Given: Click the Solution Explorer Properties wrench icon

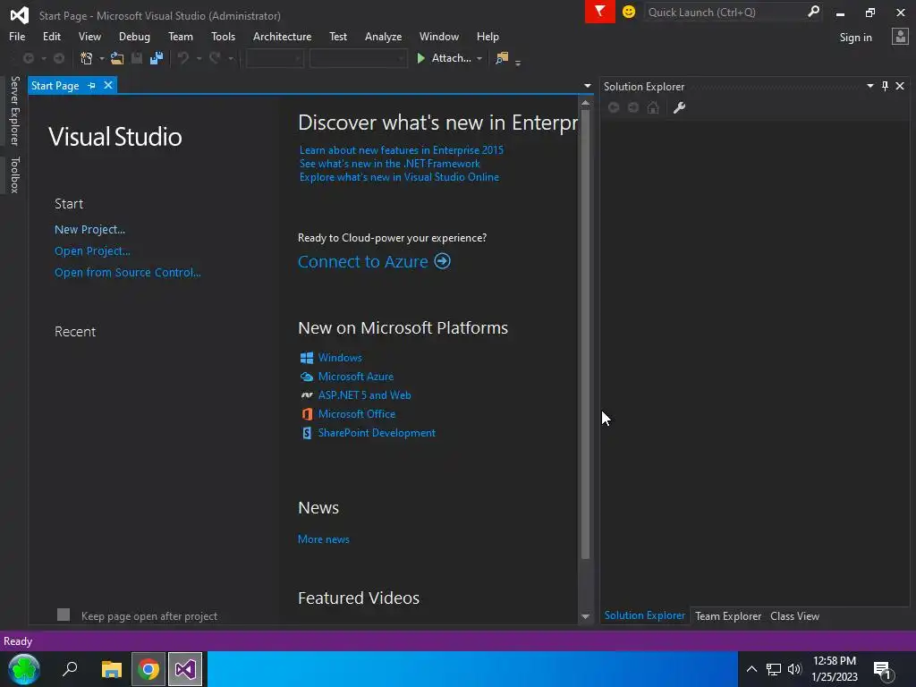Looking at the screenshot, I should click(679, 107).
